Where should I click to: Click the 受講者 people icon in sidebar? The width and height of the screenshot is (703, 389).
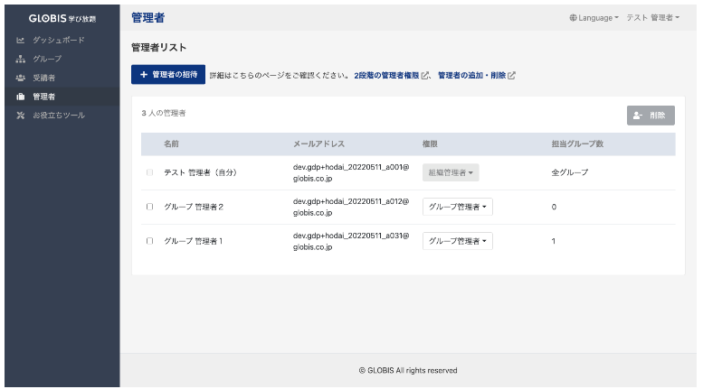(x=20, y=78)
